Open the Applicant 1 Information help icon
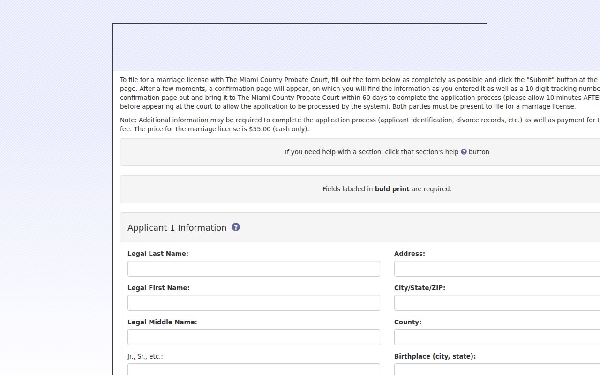Image resolution: width=600 pixels, height=375 pixels. [236, 227]
